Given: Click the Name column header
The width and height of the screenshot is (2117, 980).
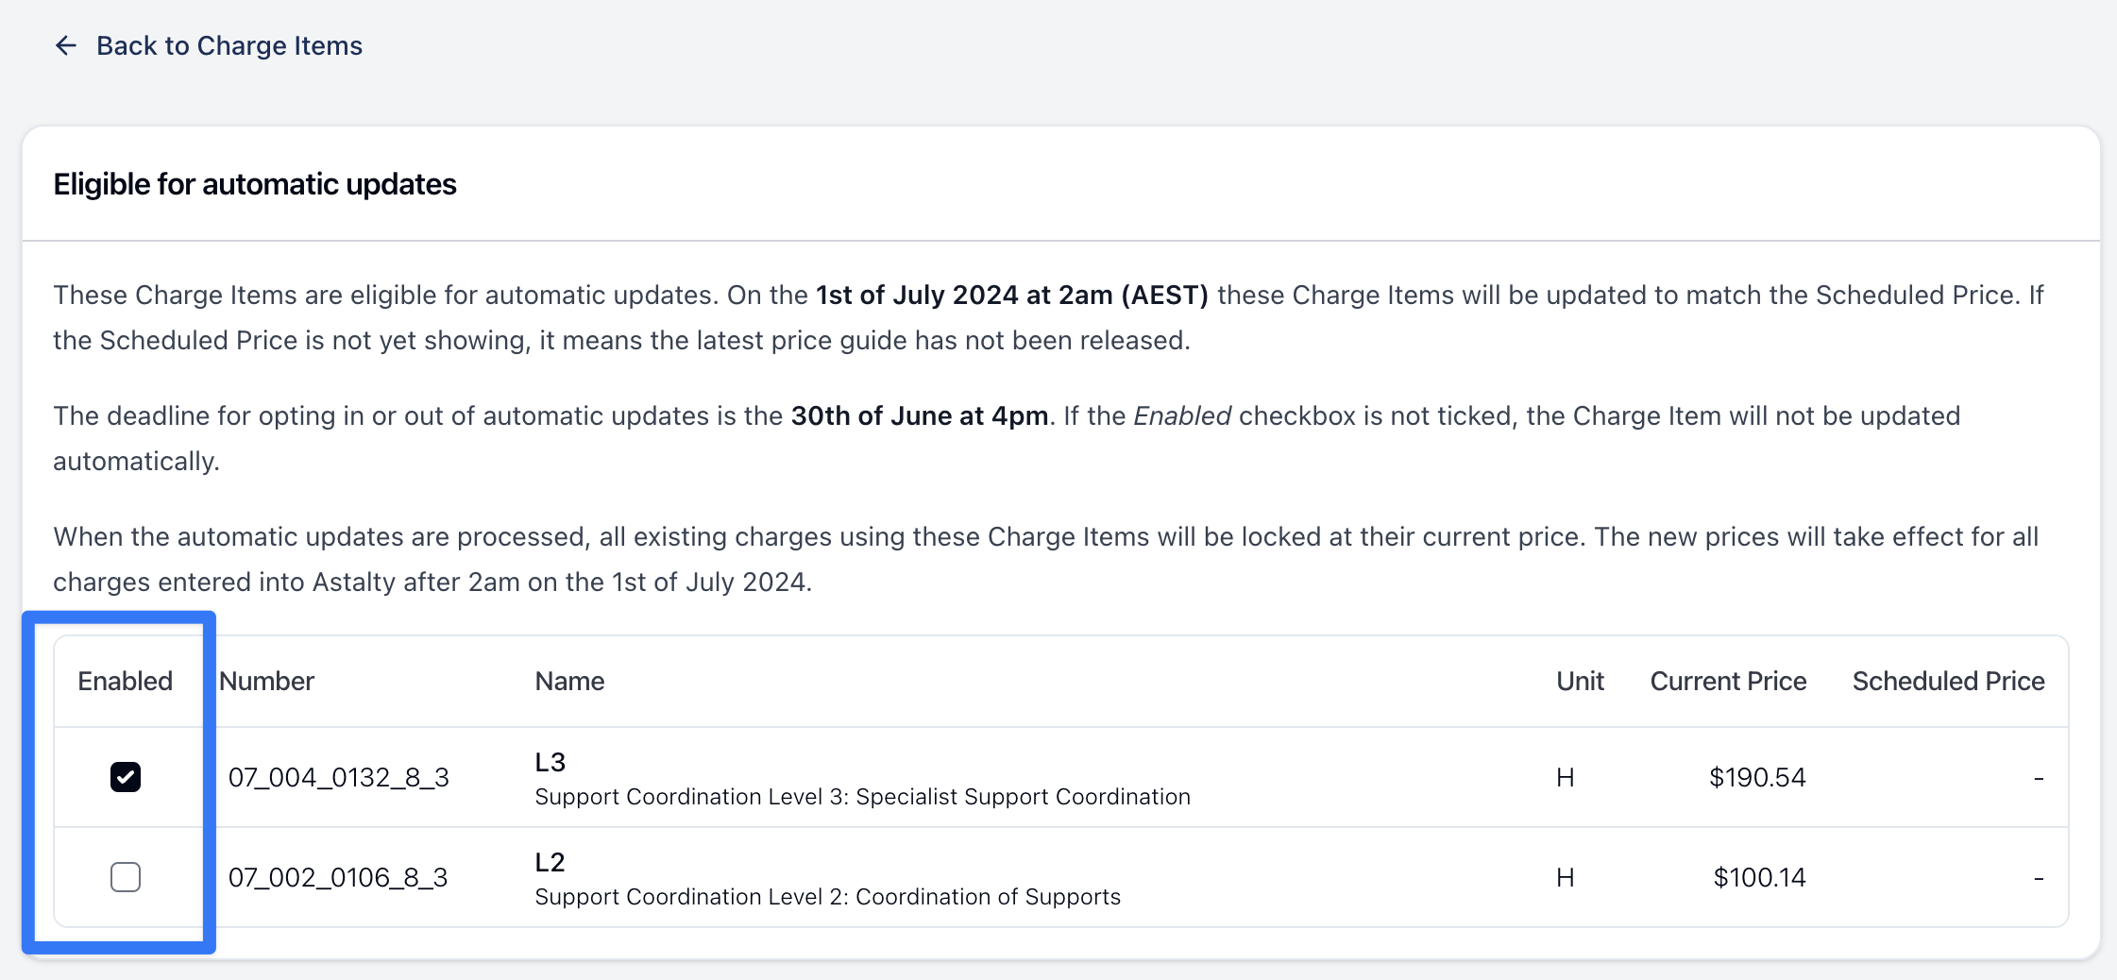Looking at the screenshot, I should click(569, 681).
